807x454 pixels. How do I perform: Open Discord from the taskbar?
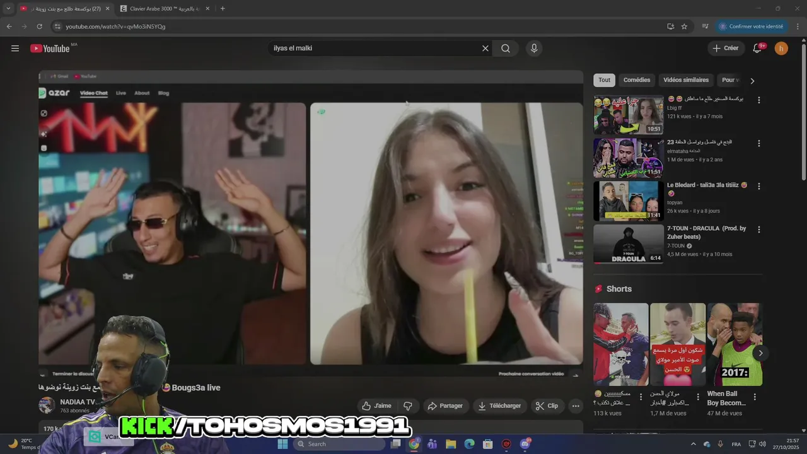coord(525,444)
